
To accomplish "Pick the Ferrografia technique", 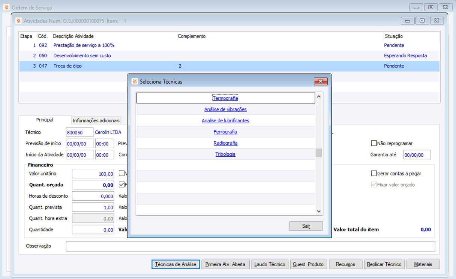I will (225, 132).
